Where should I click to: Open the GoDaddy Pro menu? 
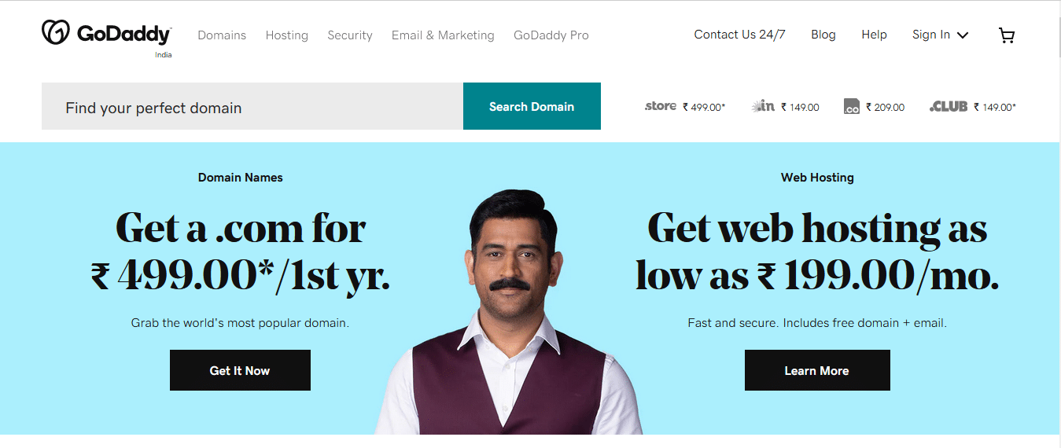click(x=551, y=35)
